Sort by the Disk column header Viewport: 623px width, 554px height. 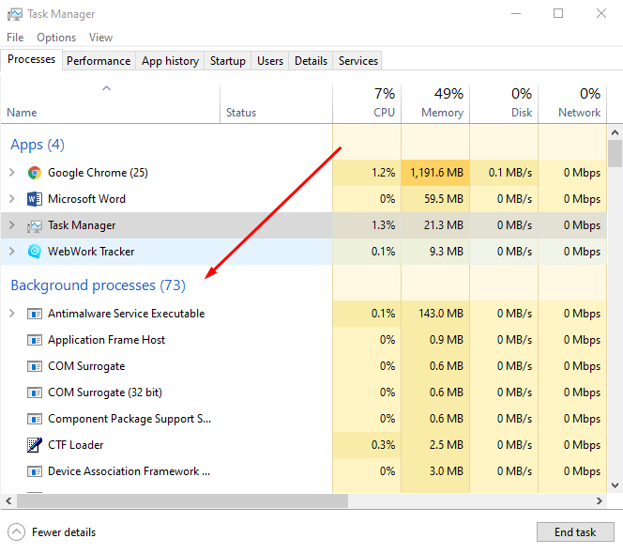[x=504, y=103]
